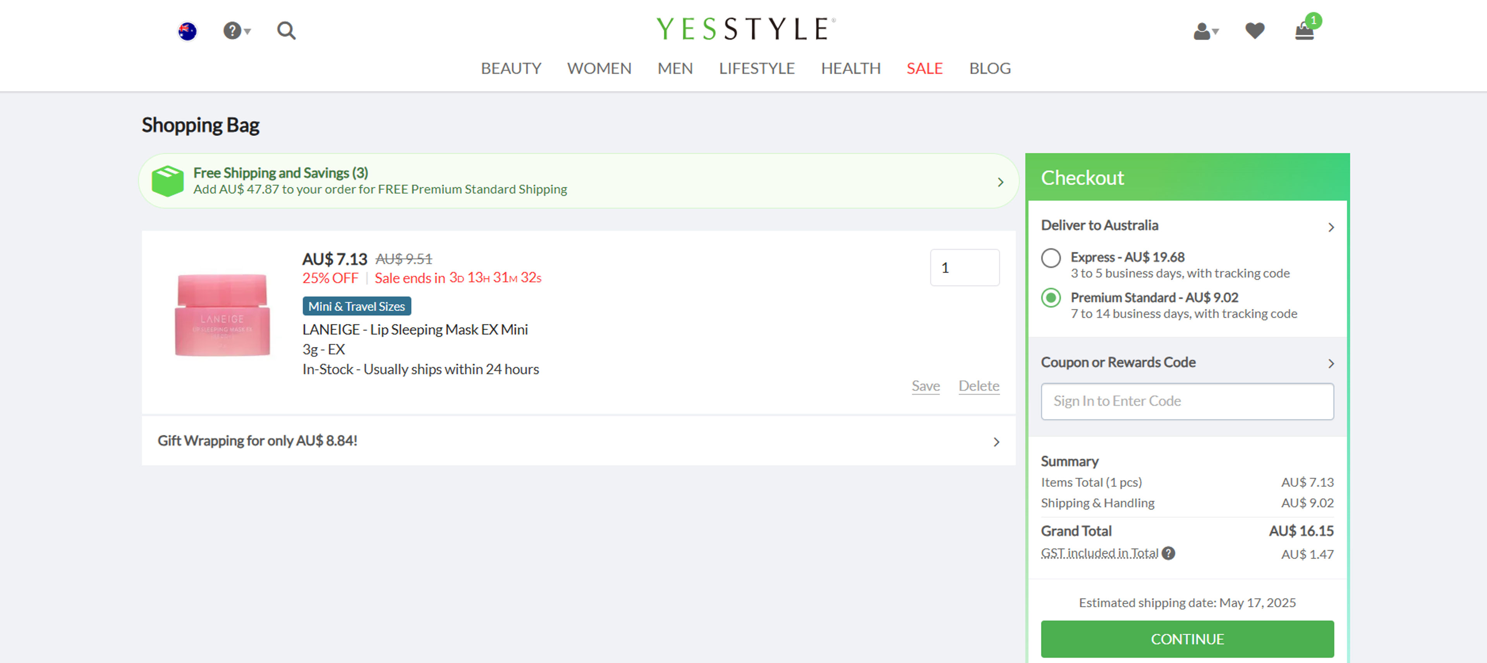Viewport: 1487px width, 663px height.
Task: Expand Free Shipping and Savings banner
Action: (x=579, y=181)
